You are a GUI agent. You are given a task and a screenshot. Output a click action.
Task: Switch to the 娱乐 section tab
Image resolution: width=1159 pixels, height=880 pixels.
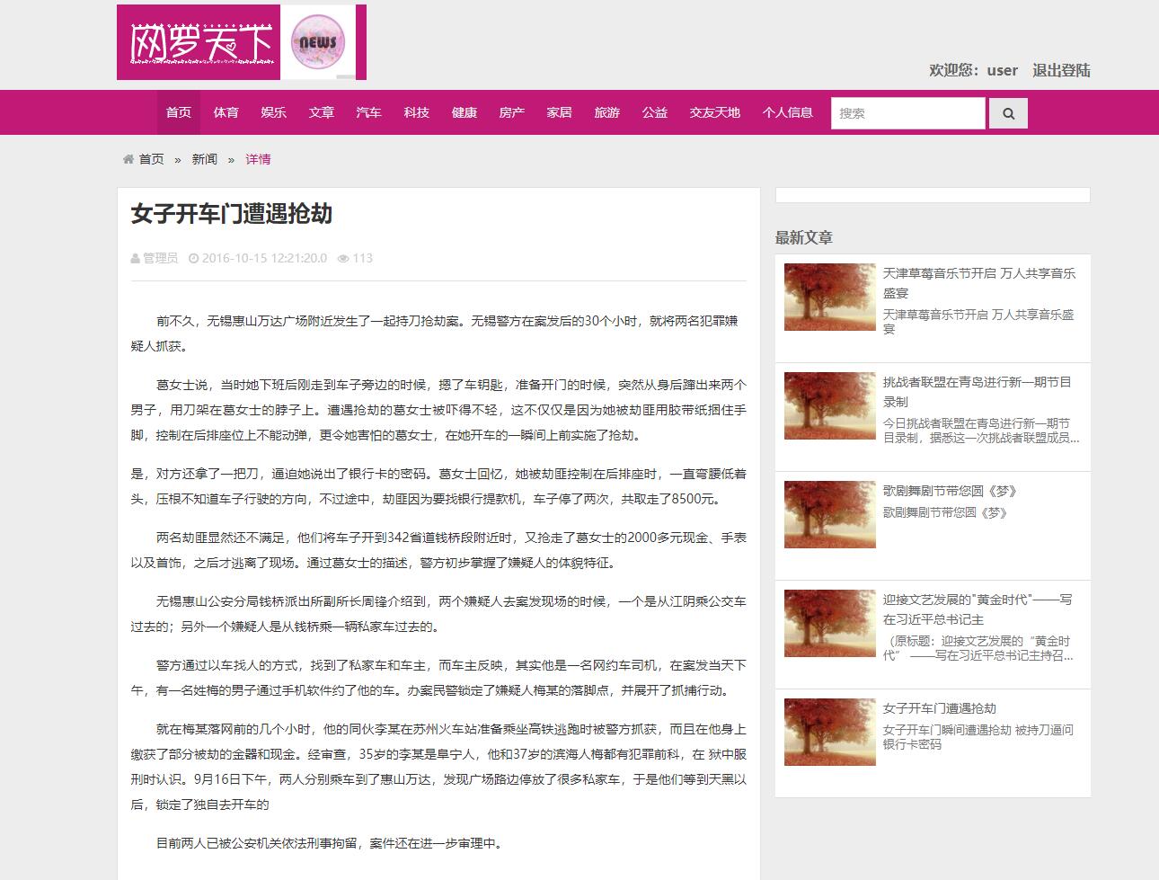(273, 112)
